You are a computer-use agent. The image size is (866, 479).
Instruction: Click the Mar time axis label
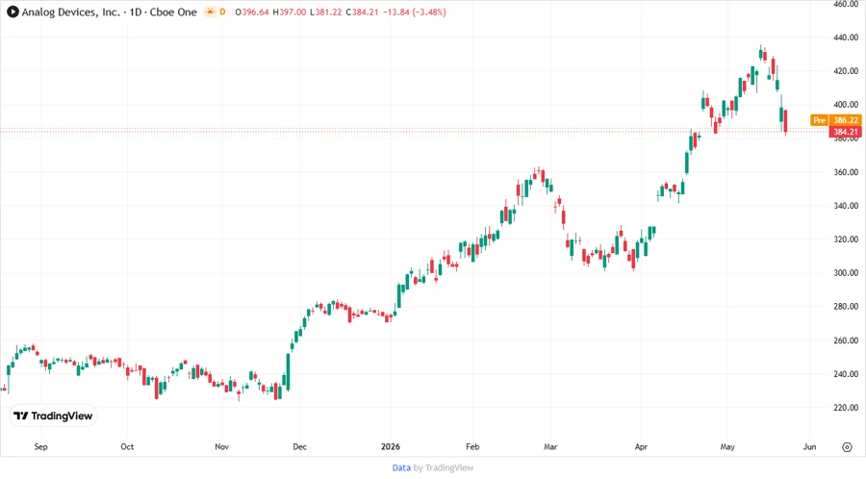tap(550, 447)
